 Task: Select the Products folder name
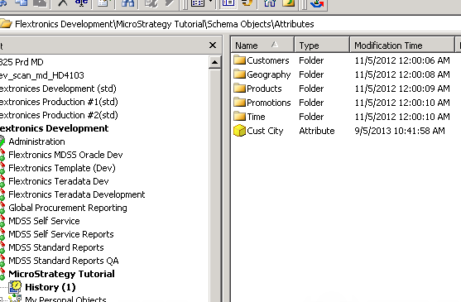(264, 89)
